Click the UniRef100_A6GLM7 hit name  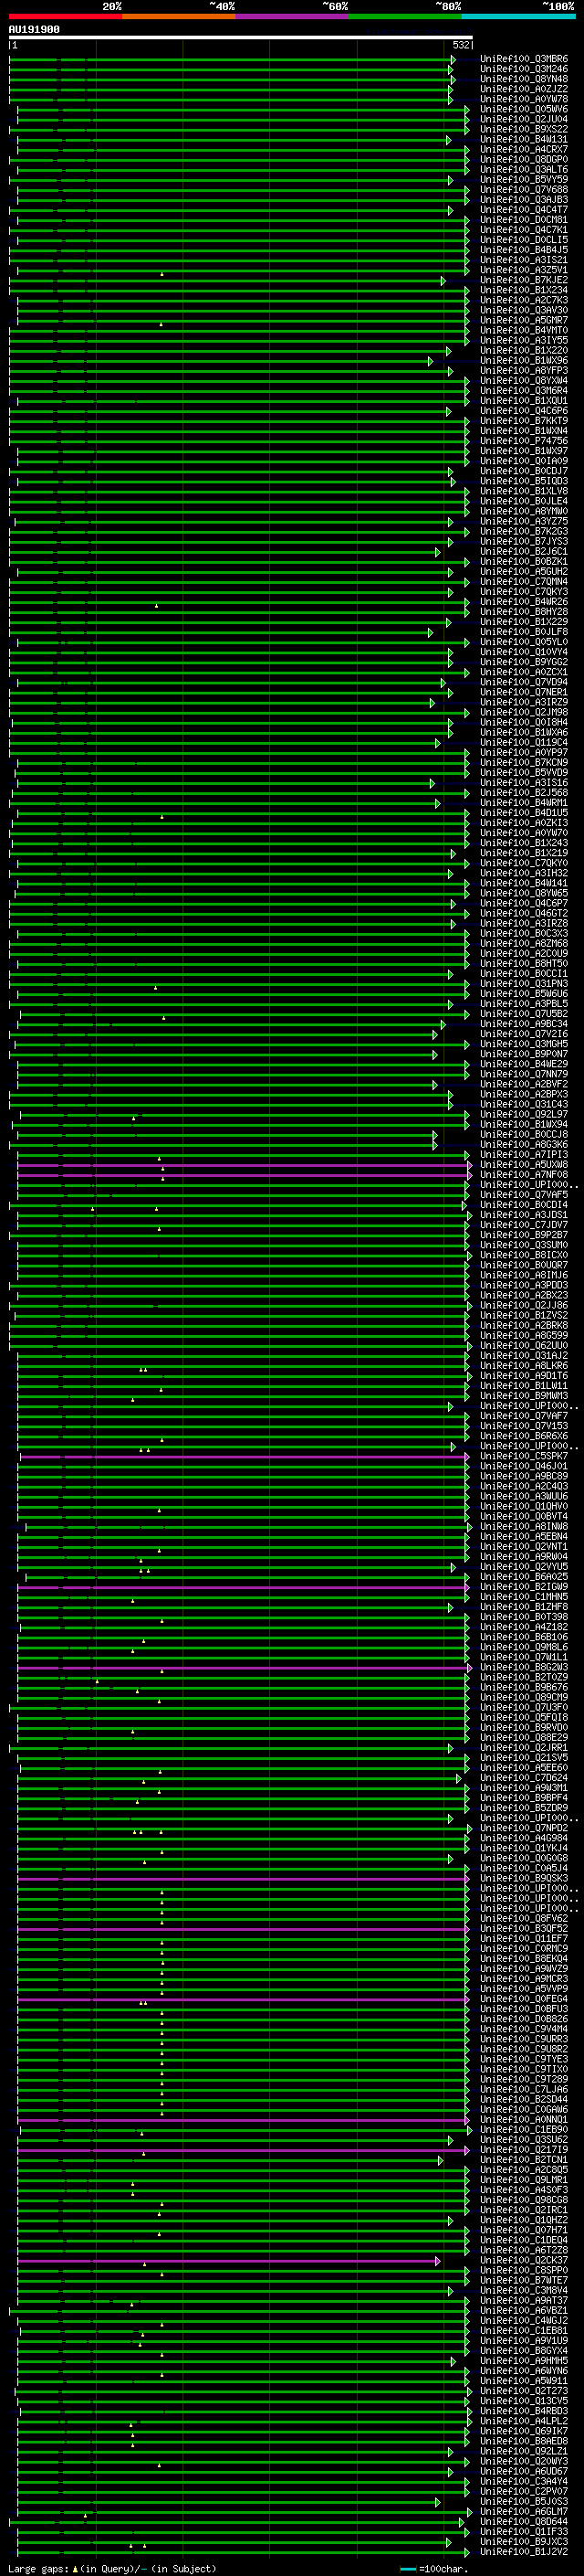tap(524, 2512)
